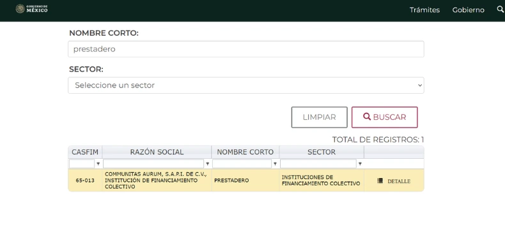Focus the Razón Social column filter box
This screenshot has height=236, width=505.
(x=153, y=164)
